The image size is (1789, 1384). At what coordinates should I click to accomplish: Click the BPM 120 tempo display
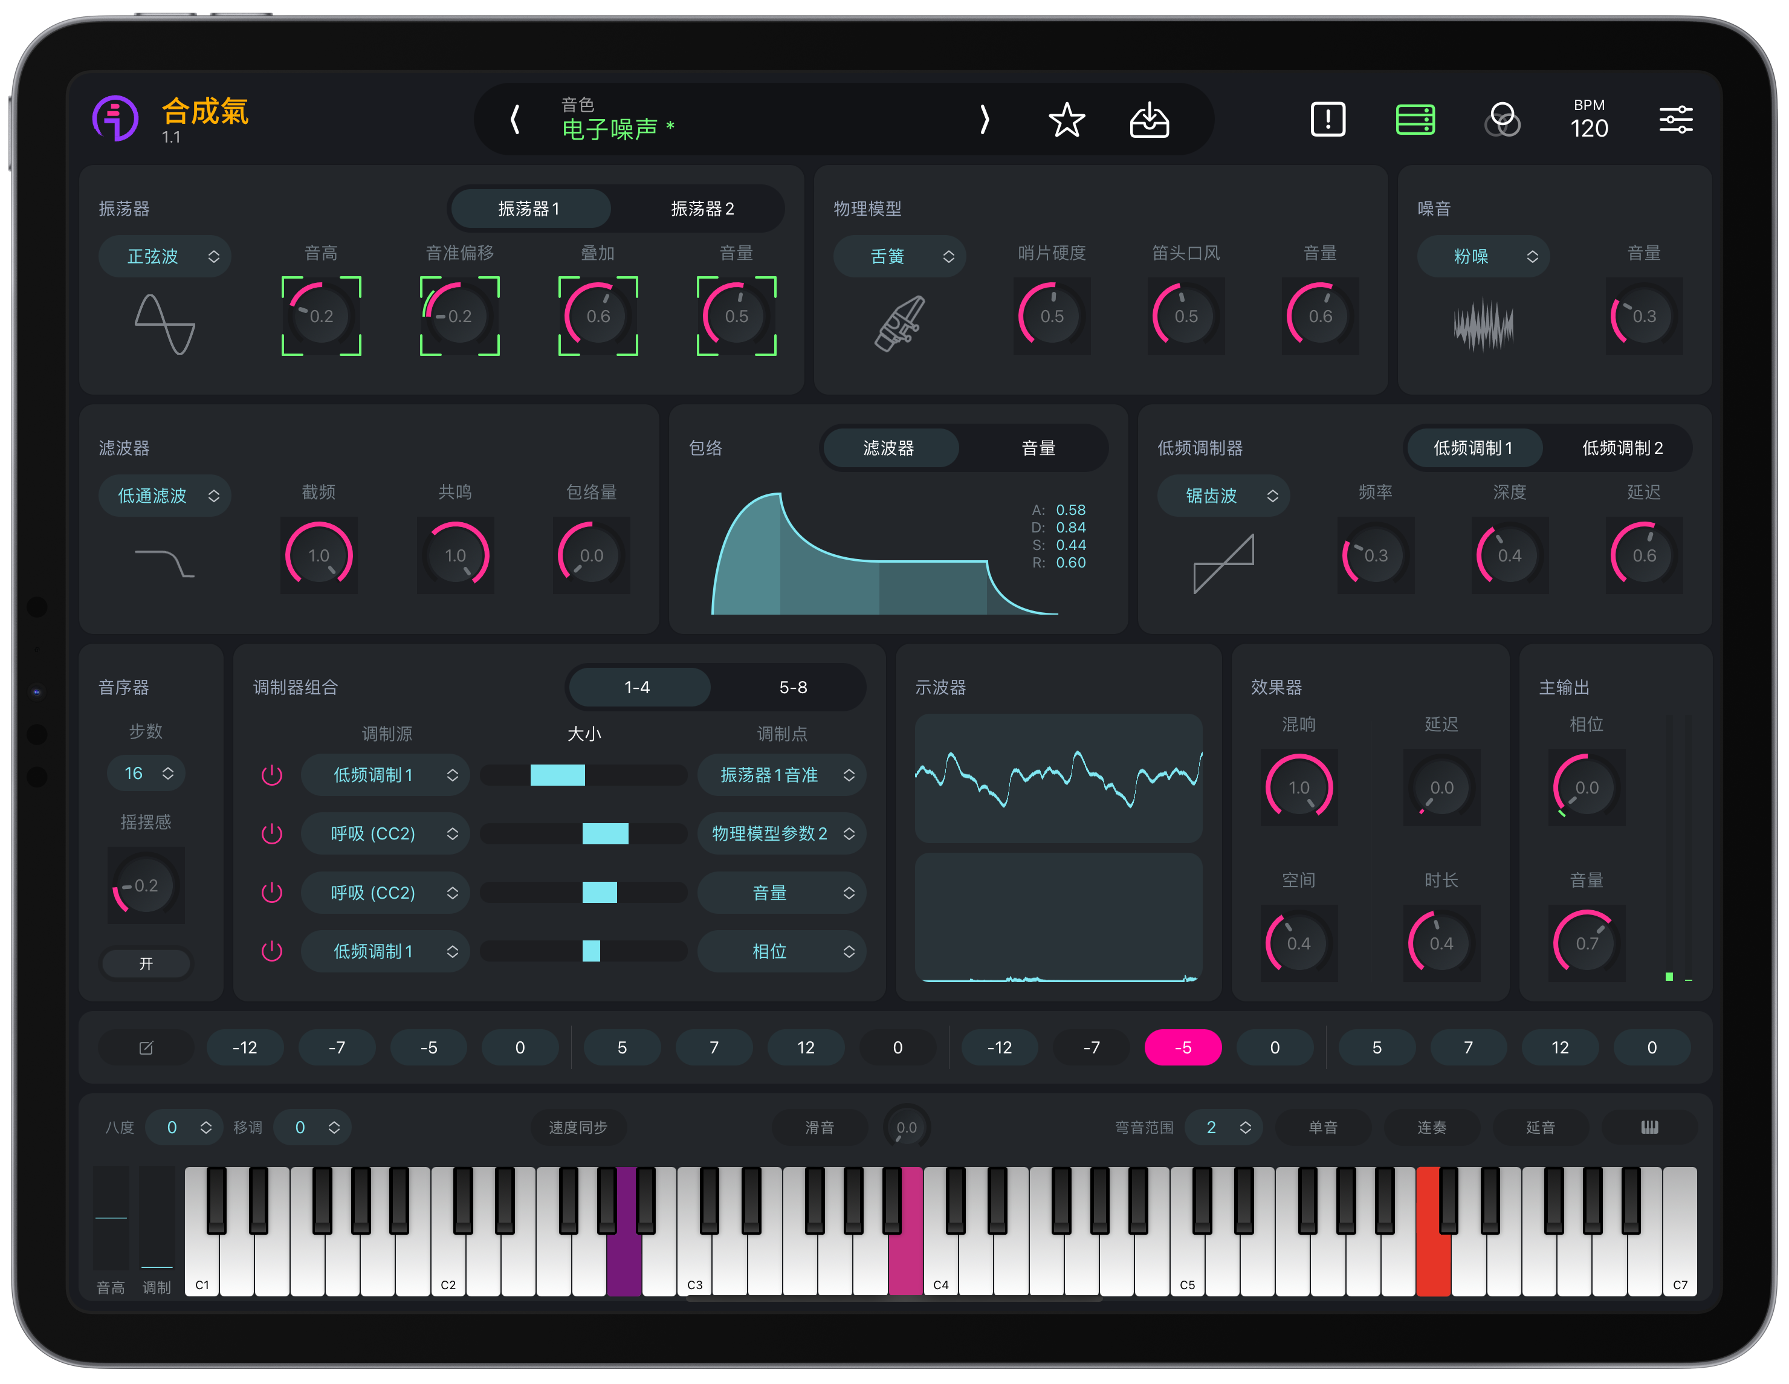coord(1589,120)
